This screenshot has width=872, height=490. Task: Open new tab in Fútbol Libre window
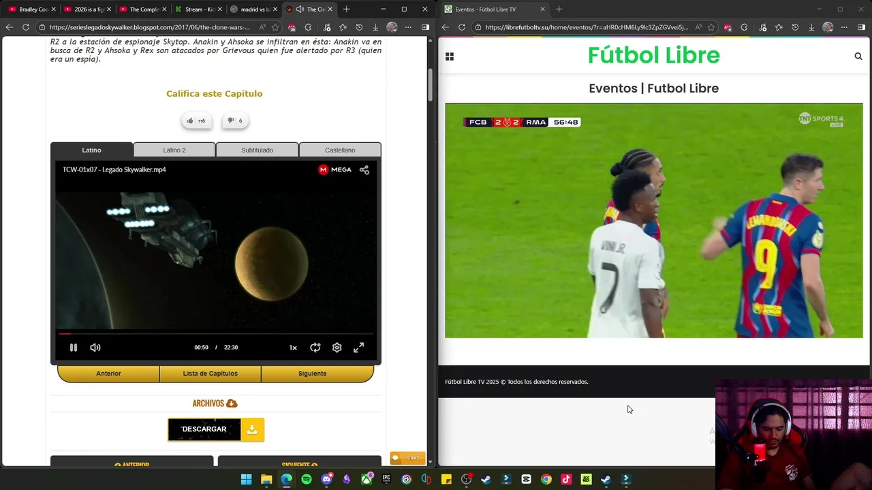[x=559, y=10]
